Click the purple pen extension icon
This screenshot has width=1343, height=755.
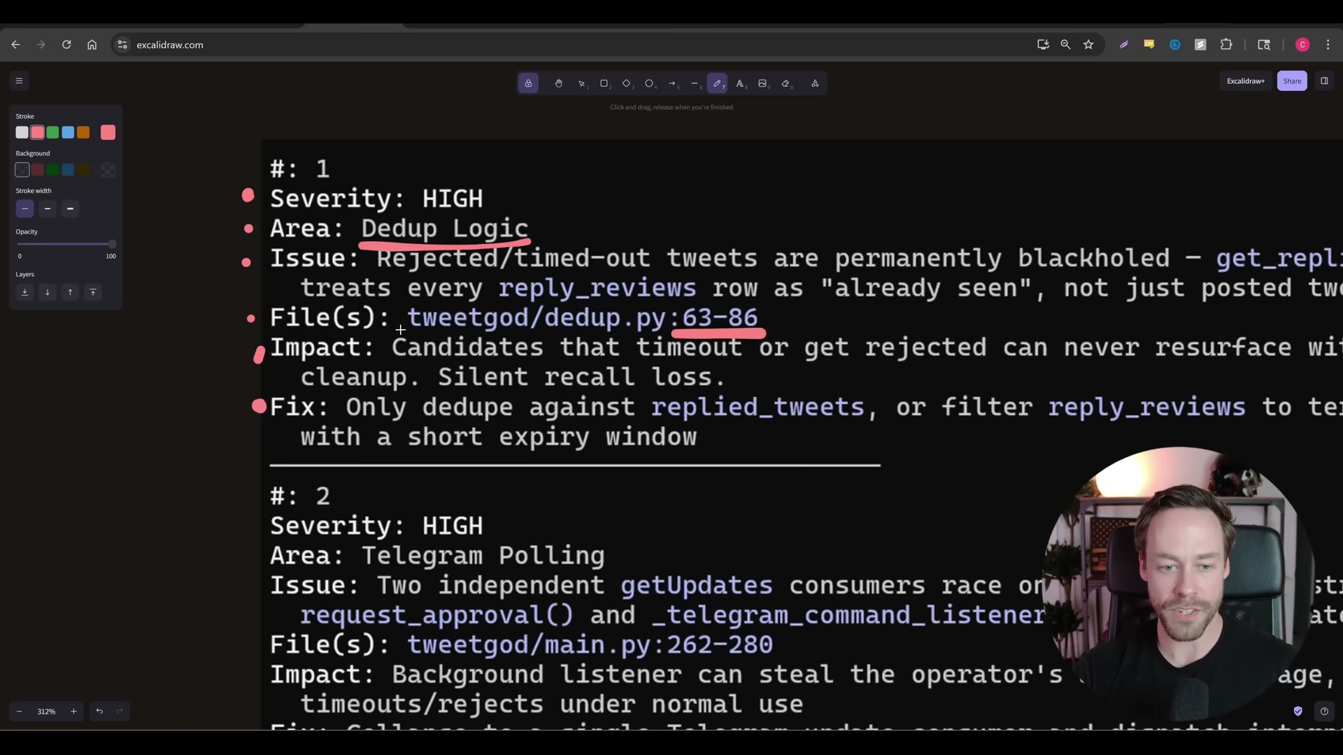(1124, 45)
